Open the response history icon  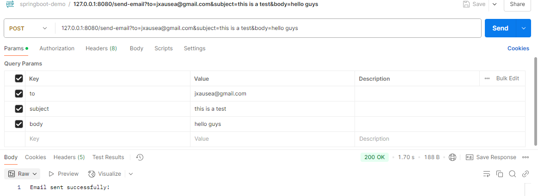pyautogui.click(x=140, y=157)
